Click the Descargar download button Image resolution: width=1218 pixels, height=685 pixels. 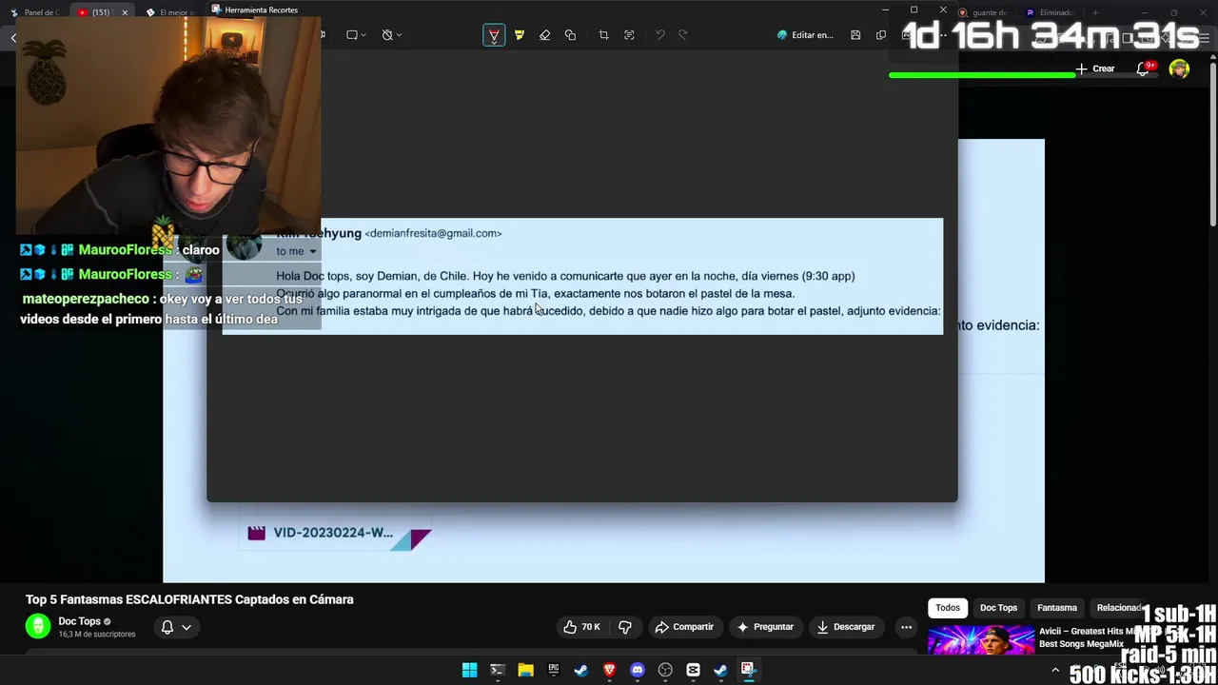pos(846,627)
